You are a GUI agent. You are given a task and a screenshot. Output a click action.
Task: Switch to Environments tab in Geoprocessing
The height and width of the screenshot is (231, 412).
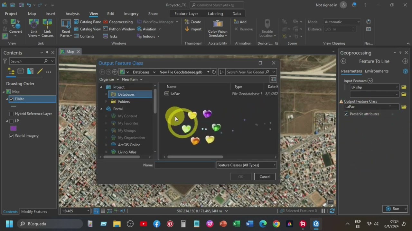pos(377,71)
